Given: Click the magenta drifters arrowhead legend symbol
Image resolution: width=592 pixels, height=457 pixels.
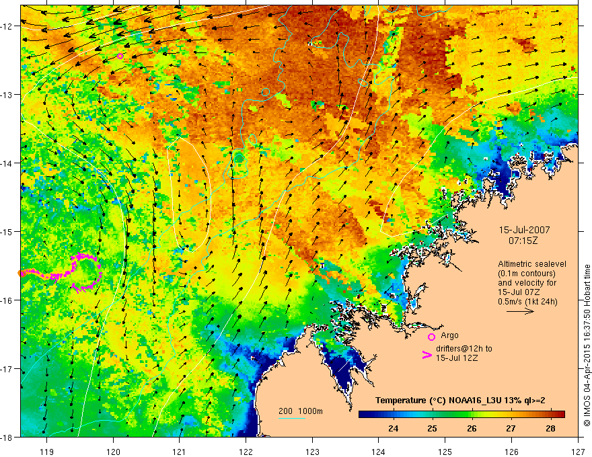Looking at the screenshot, I should pos(427,354).
